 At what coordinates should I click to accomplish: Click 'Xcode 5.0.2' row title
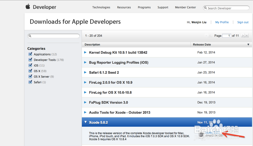[x=98, y=122]
